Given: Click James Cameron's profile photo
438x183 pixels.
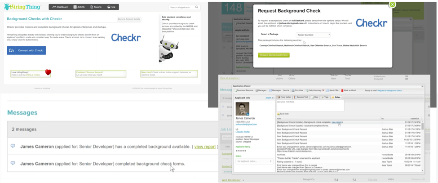Looking at the screenshot, I should tap(243, 109).
